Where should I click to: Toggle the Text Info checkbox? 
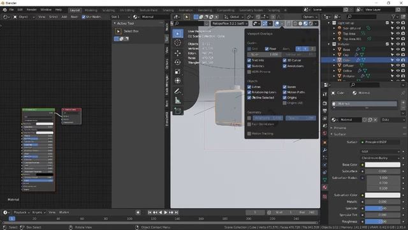click(x=249, y=60)
